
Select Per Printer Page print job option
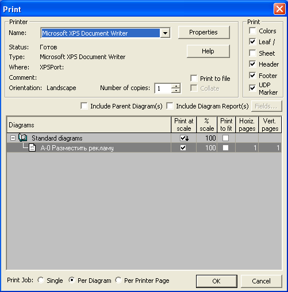point(118,280)
